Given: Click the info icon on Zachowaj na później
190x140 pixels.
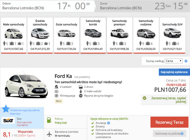Looking at the screenshot, I should (x=182, y=134).
